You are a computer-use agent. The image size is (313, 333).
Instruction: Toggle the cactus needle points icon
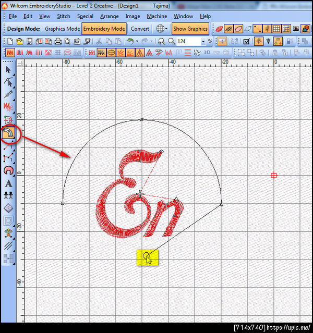coord(267,29)
